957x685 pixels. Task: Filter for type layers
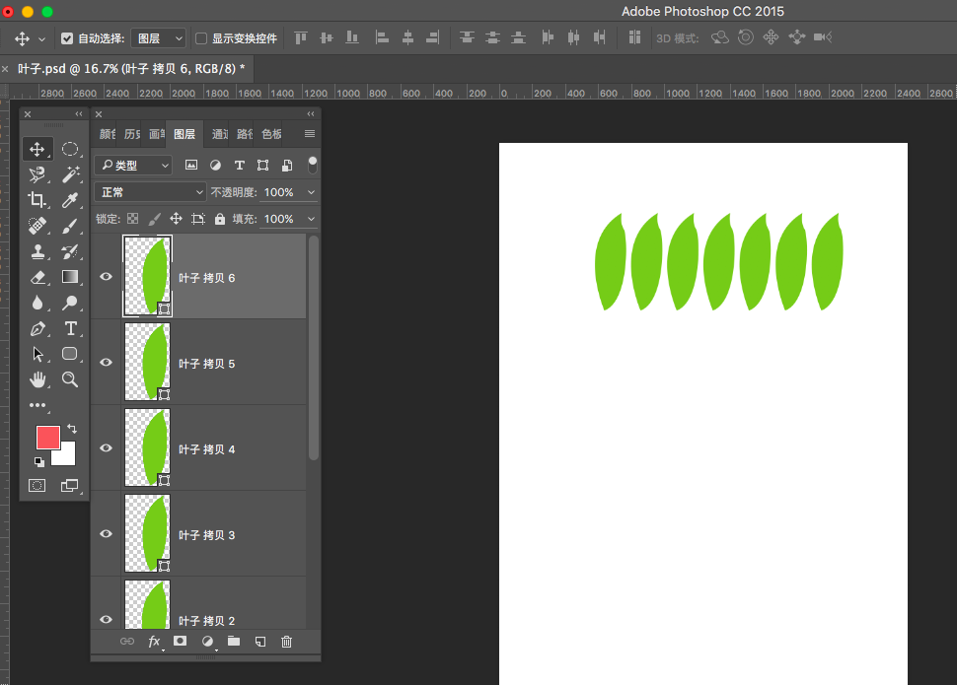point(239,165)
